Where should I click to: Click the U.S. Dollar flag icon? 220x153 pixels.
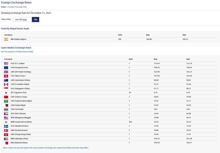pyautogui.click(x=6, y=63)
